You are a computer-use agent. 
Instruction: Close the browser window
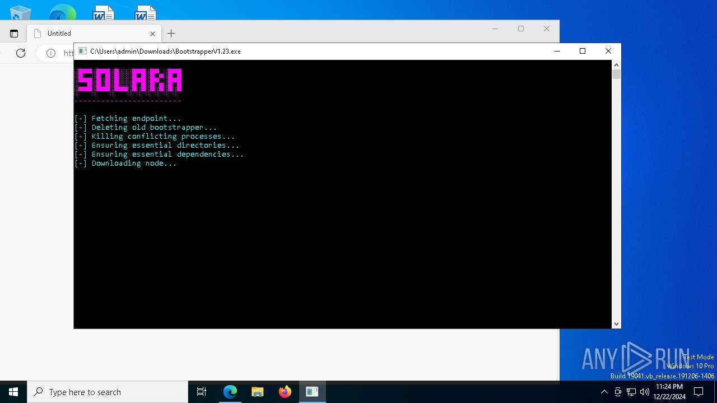click(x=547, y=29)
